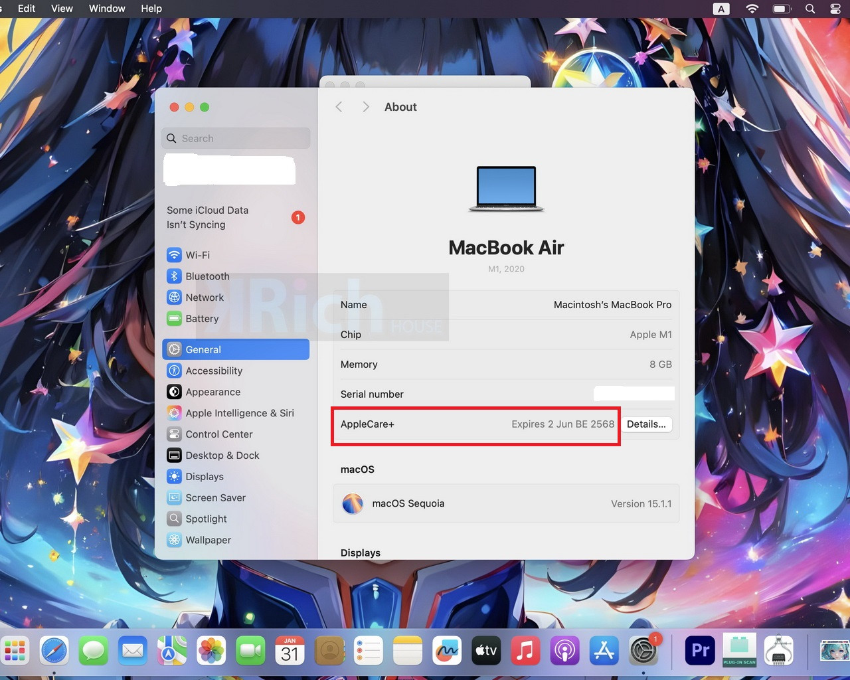
Task: Launch Reminders from the Dock
Action: tap(369, 651)
